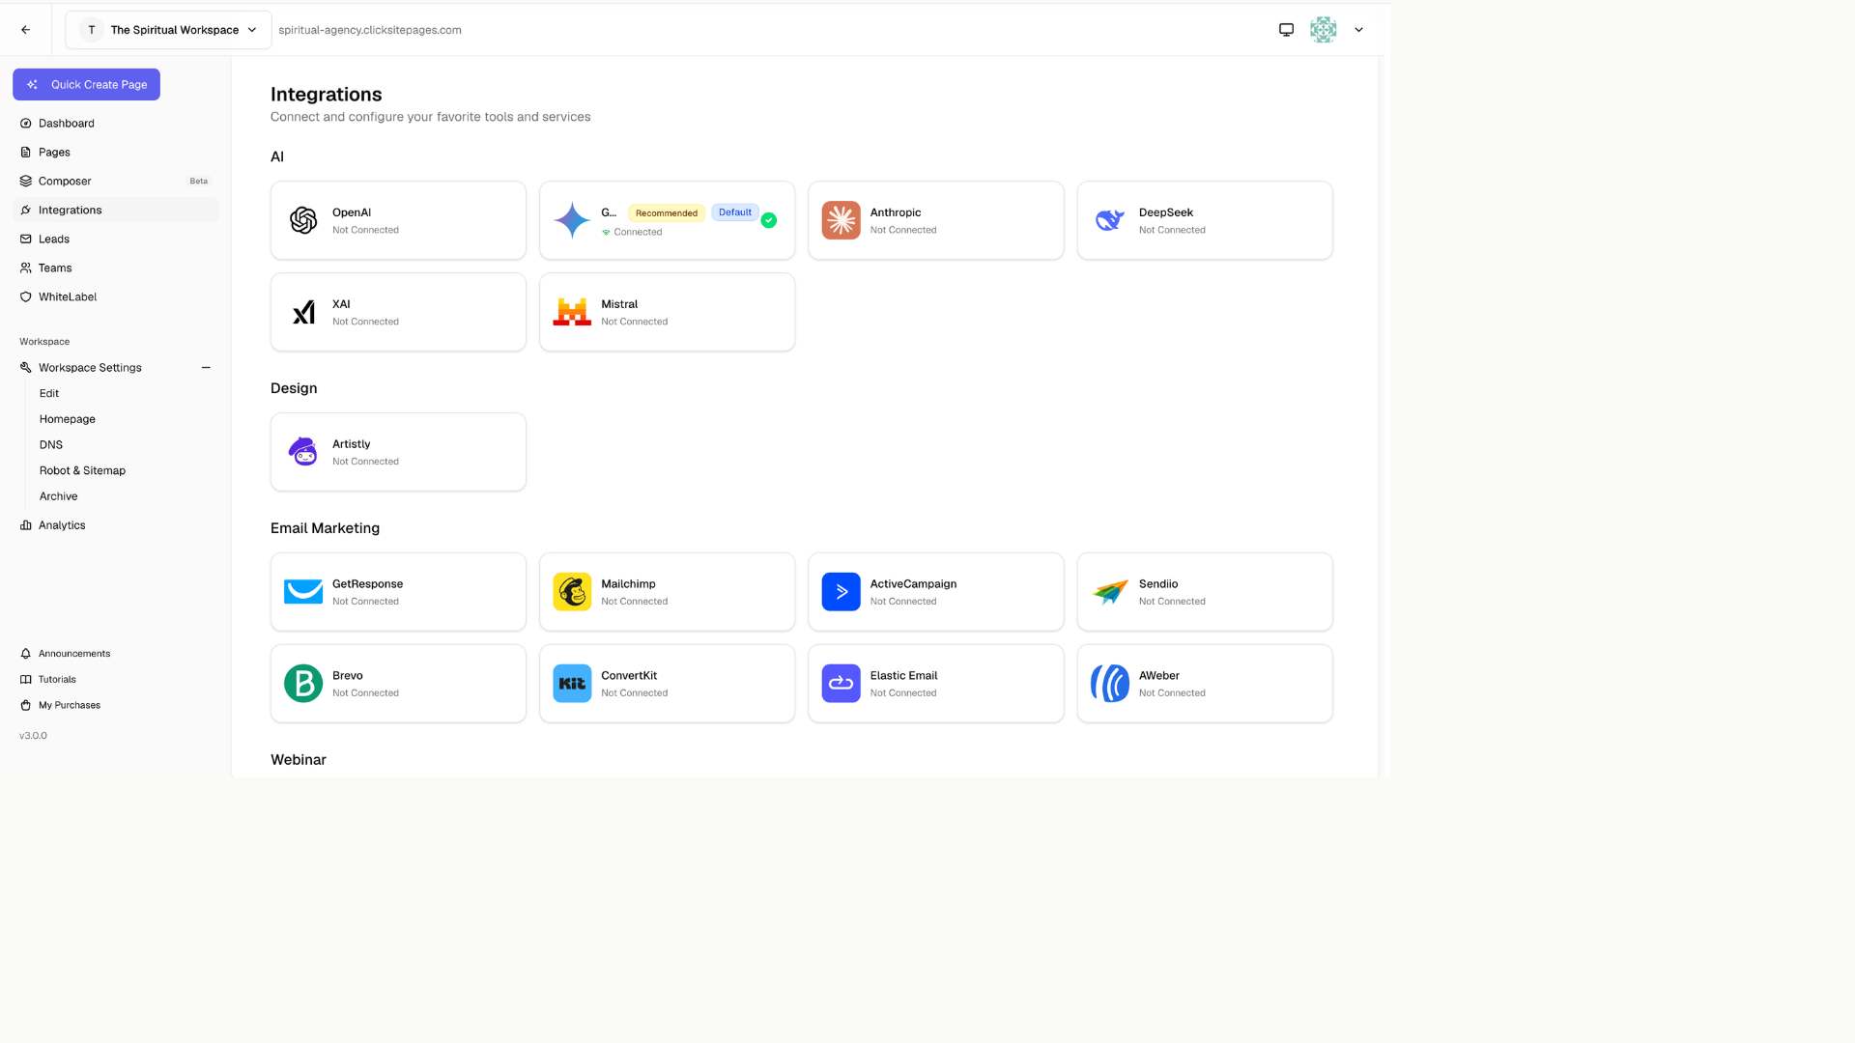Image resolution: width=1855 pixels, height=1043 pixels.
Task: Click the Anthropic card name
Action: [x=896, y=212]
